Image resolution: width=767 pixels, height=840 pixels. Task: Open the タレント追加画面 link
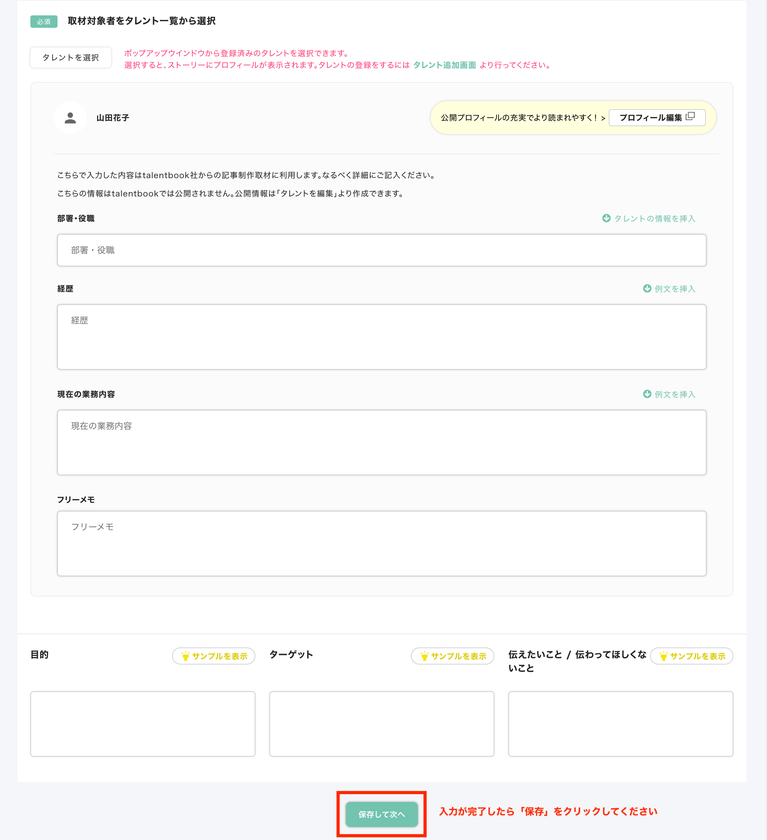444,65
